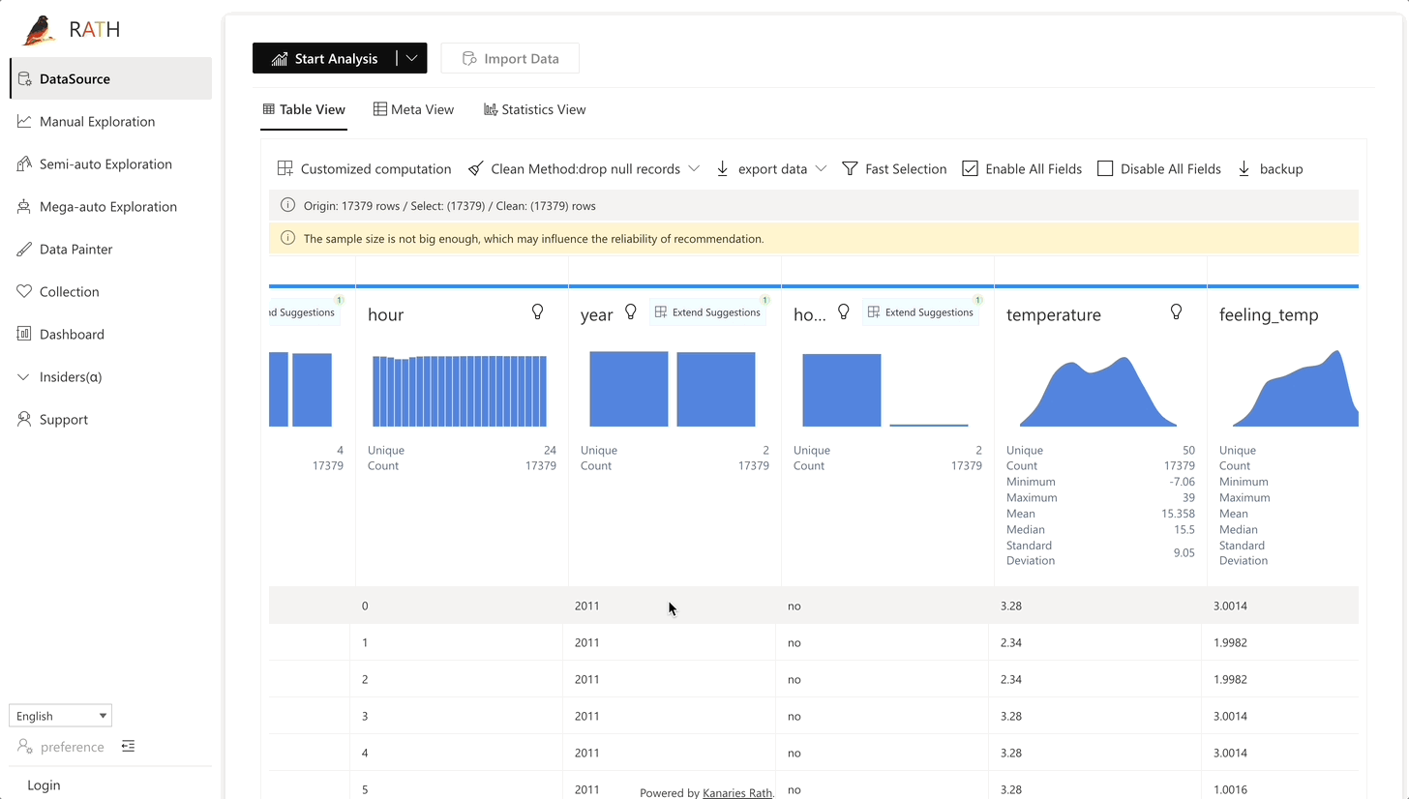This screenshot has width=1409, height=799.
Task: Toggle Enable All Fields checkbox
Action: [970, 169]
